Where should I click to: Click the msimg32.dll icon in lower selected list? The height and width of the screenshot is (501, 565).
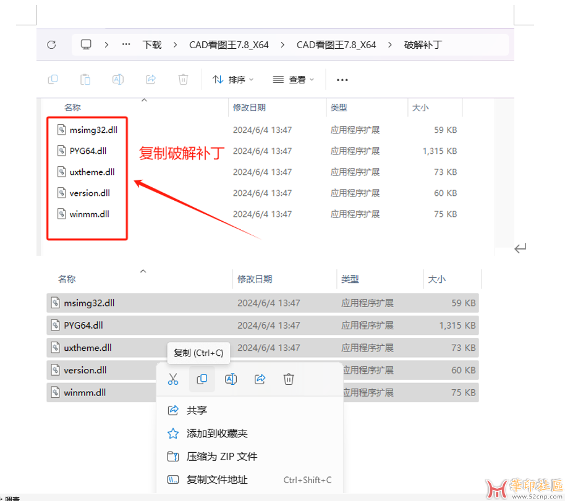[55, 303]
